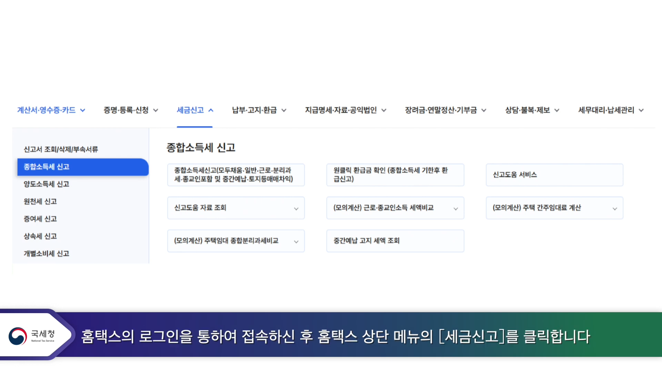Click chevron next to 장려금·연말정산·기부금

(x=484, y=111)
